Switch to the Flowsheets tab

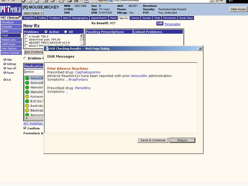coord(170,18)
